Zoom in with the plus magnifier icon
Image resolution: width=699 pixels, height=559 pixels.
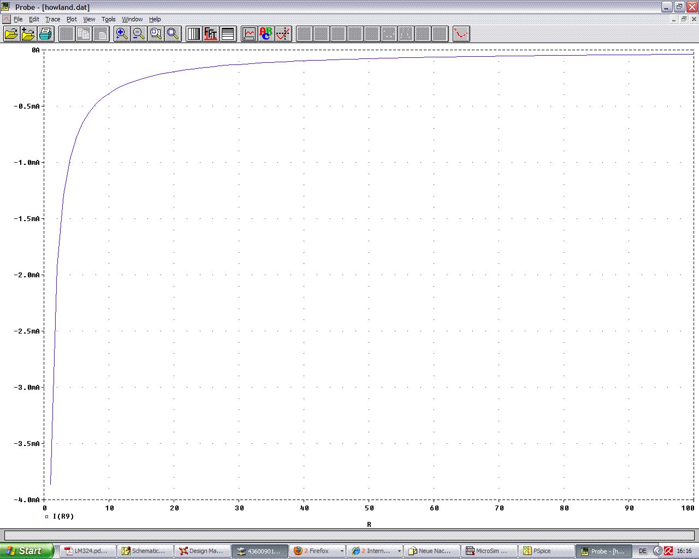tap(121, 34)
